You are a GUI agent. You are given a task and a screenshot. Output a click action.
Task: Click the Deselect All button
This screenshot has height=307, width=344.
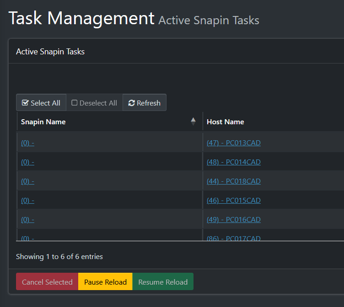pos(94,102)
